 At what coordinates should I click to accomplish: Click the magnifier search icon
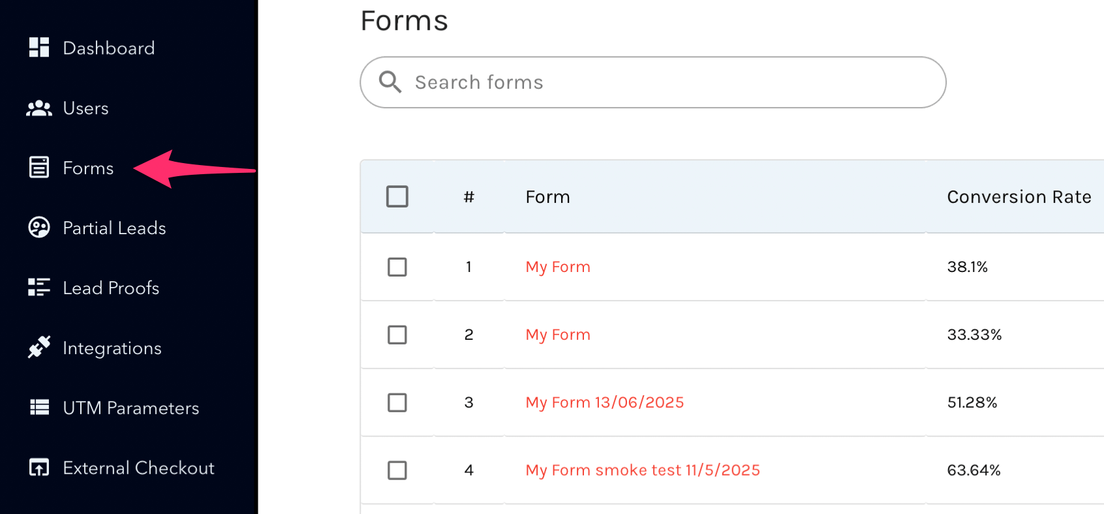coord(390,82)
